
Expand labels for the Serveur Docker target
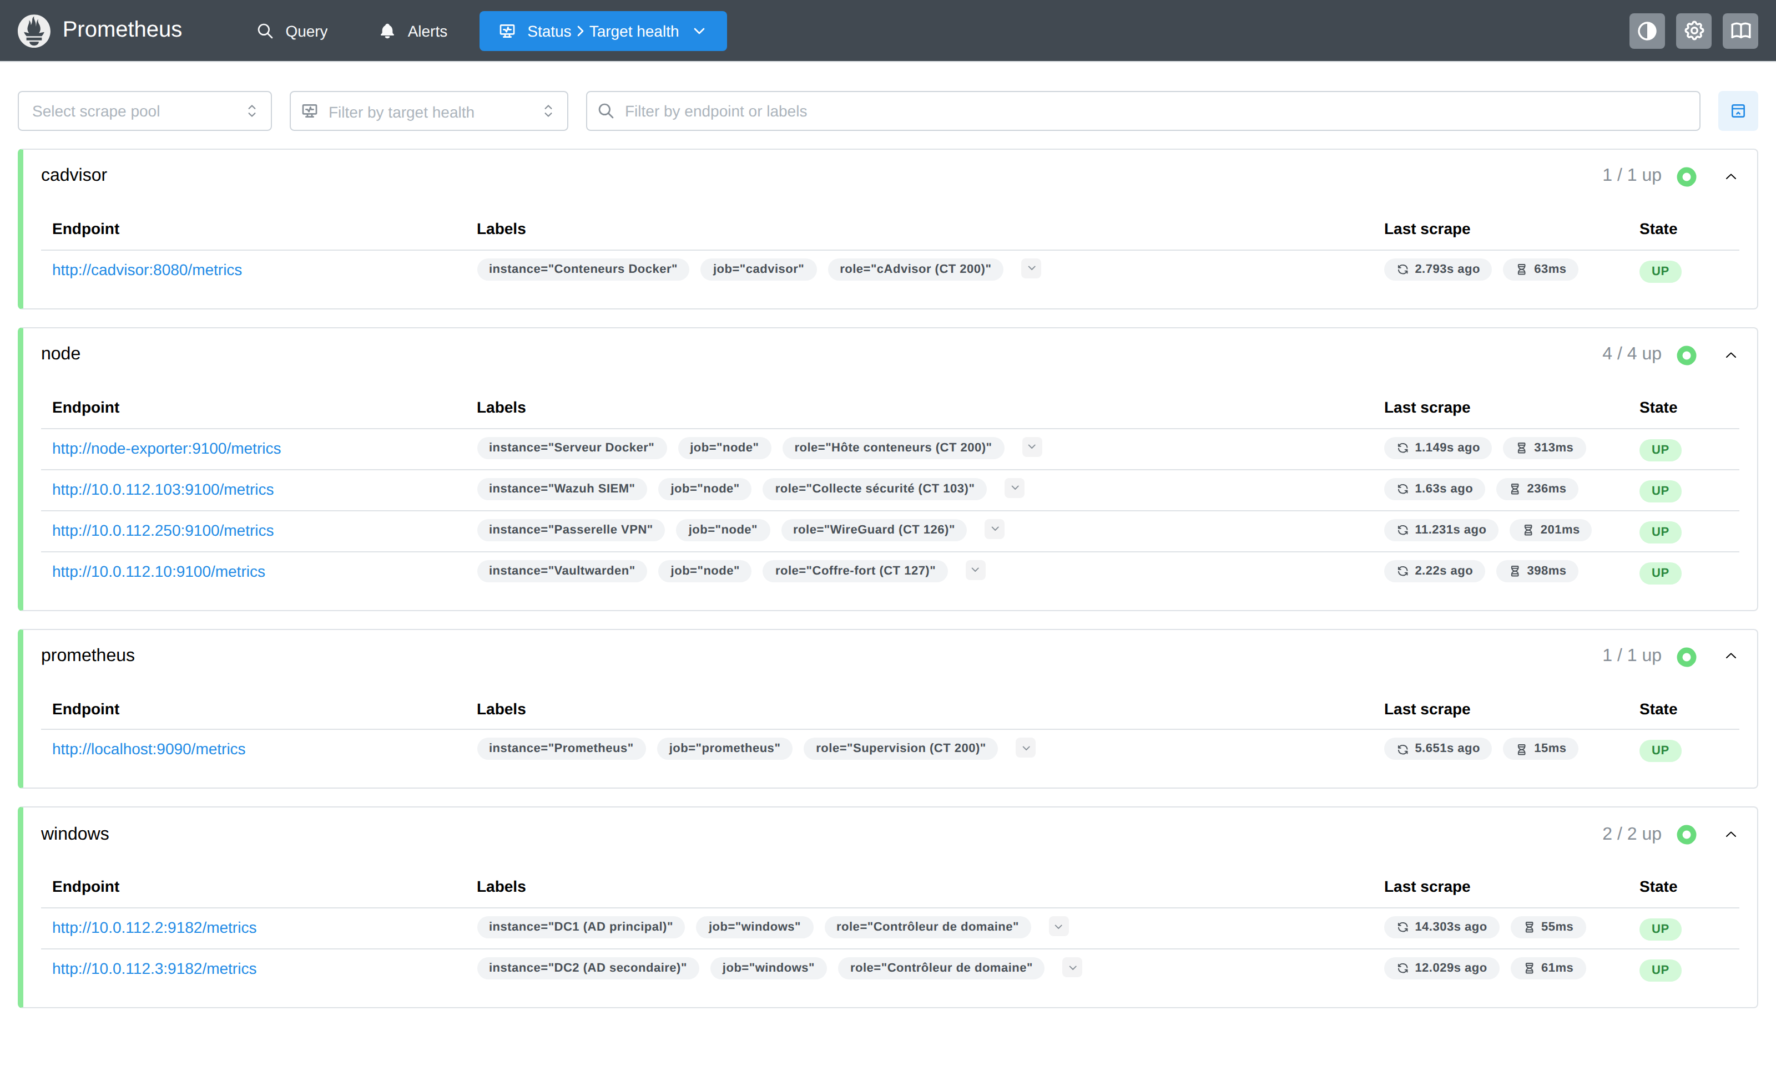[x=1031, y=448]
